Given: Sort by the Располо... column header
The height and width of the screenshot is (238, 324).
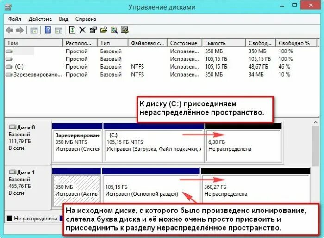Looking at the screenshot, I should point(80,43).
